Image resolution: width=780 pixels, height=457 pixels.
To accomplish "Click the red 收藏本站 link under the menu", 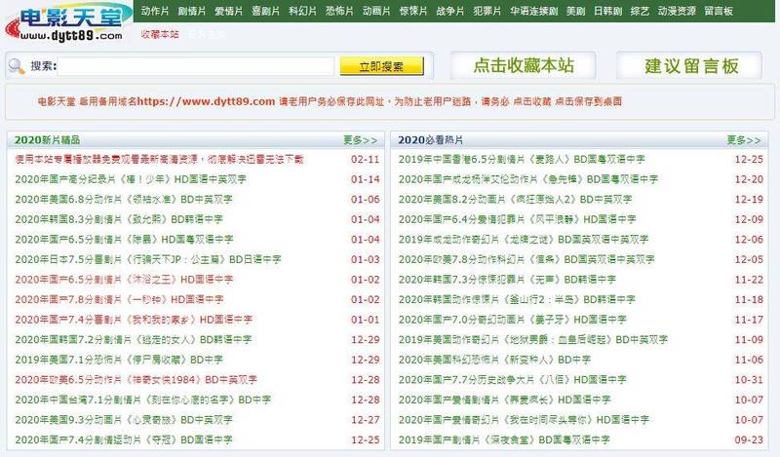I will point(160,34).
